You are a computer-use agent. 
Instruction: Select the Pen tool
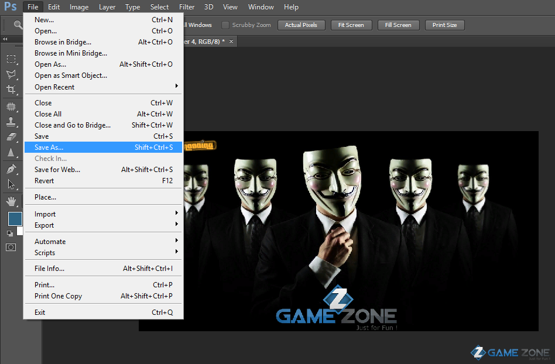tap(11, 169)
